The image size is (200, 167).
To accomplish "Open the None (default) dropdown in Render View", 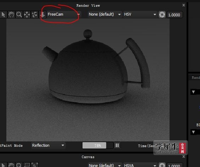I will click(x=104, y=14).
